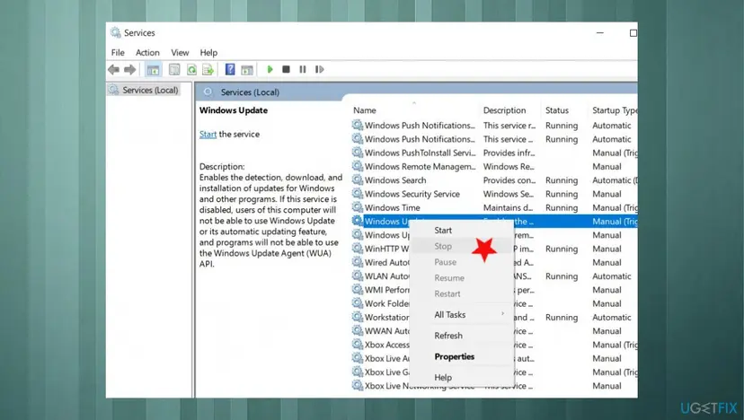Sort by the Description column header
Image resolution: width=744 pixels, height=420 pixels.
click(504, 110)
